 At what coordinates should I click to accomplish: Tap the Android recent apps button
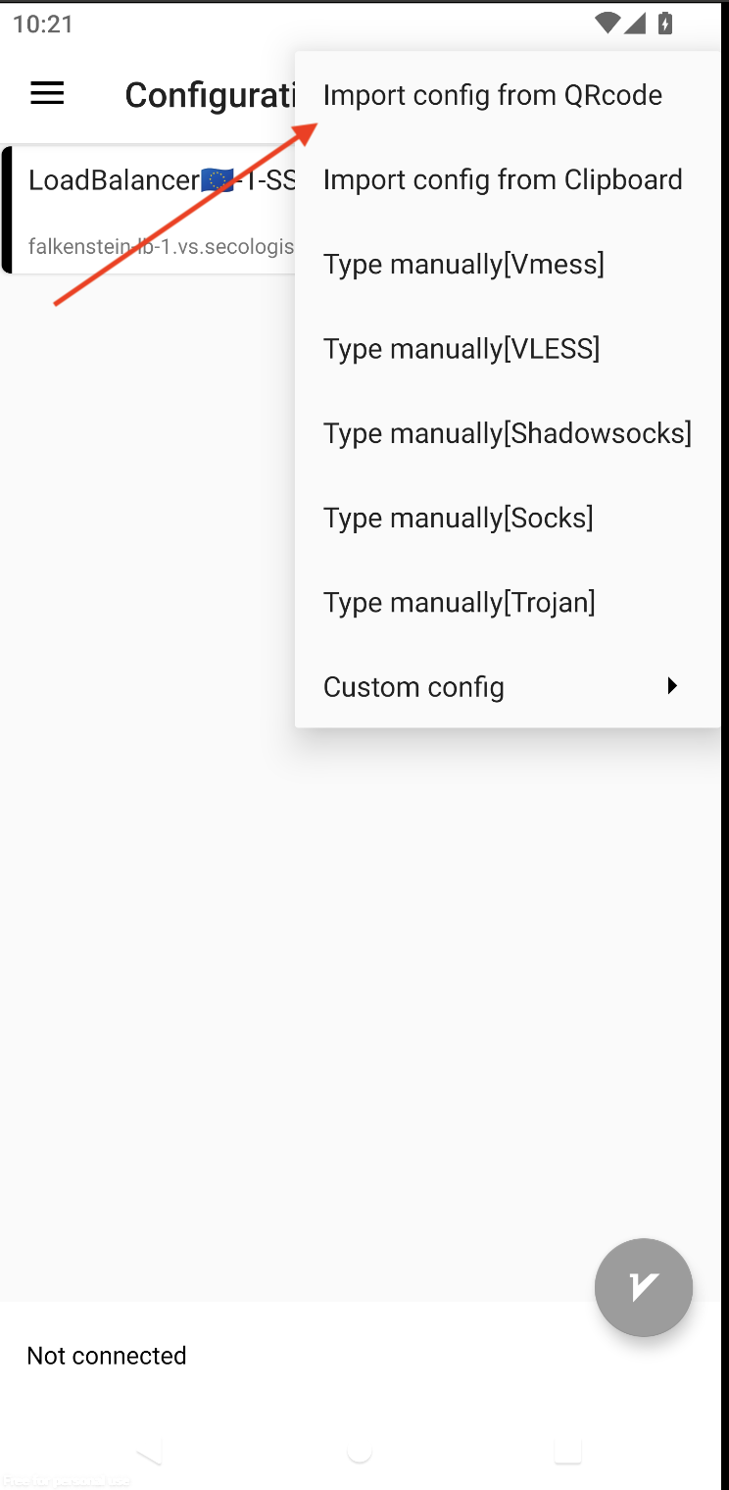568,1451
